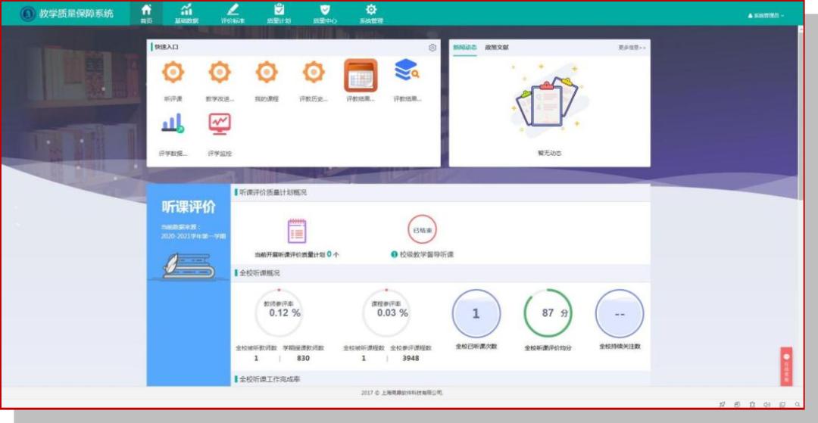This screenshot has width=818, height=423.
Task: Open 基础数据 menu in top navigation
Action: tap(186, 14)
